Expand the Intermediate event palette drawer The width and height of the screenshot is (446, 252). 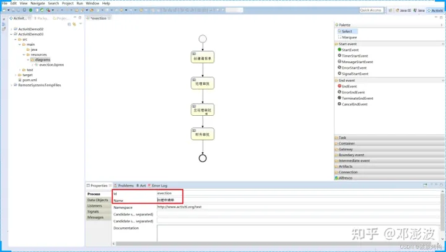tap(390, 160)
